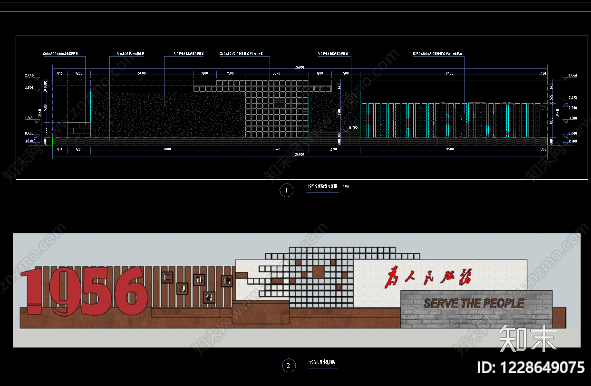Select the '9450' dimension text

(449, 73)
